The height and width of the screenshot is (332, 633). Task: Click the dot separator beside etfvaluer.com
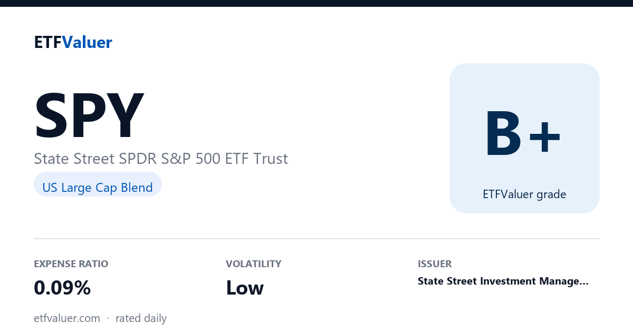(108, 319)
